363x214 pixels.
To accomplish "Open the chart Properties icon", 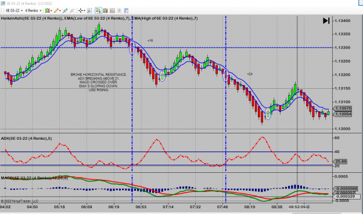I will click(x=126, y=10).
